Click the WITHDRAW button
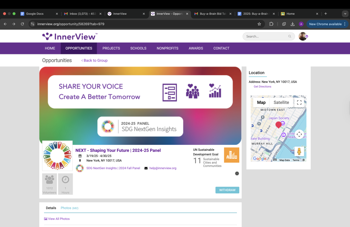Screen dimensions: 350x227 [x=227, y=190]
